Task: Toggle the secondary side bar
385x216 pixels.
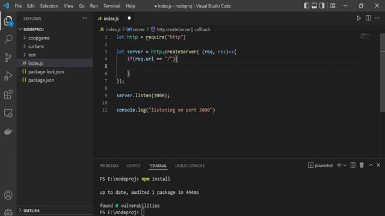Action: pyautogui.click(x=322, y=5)
